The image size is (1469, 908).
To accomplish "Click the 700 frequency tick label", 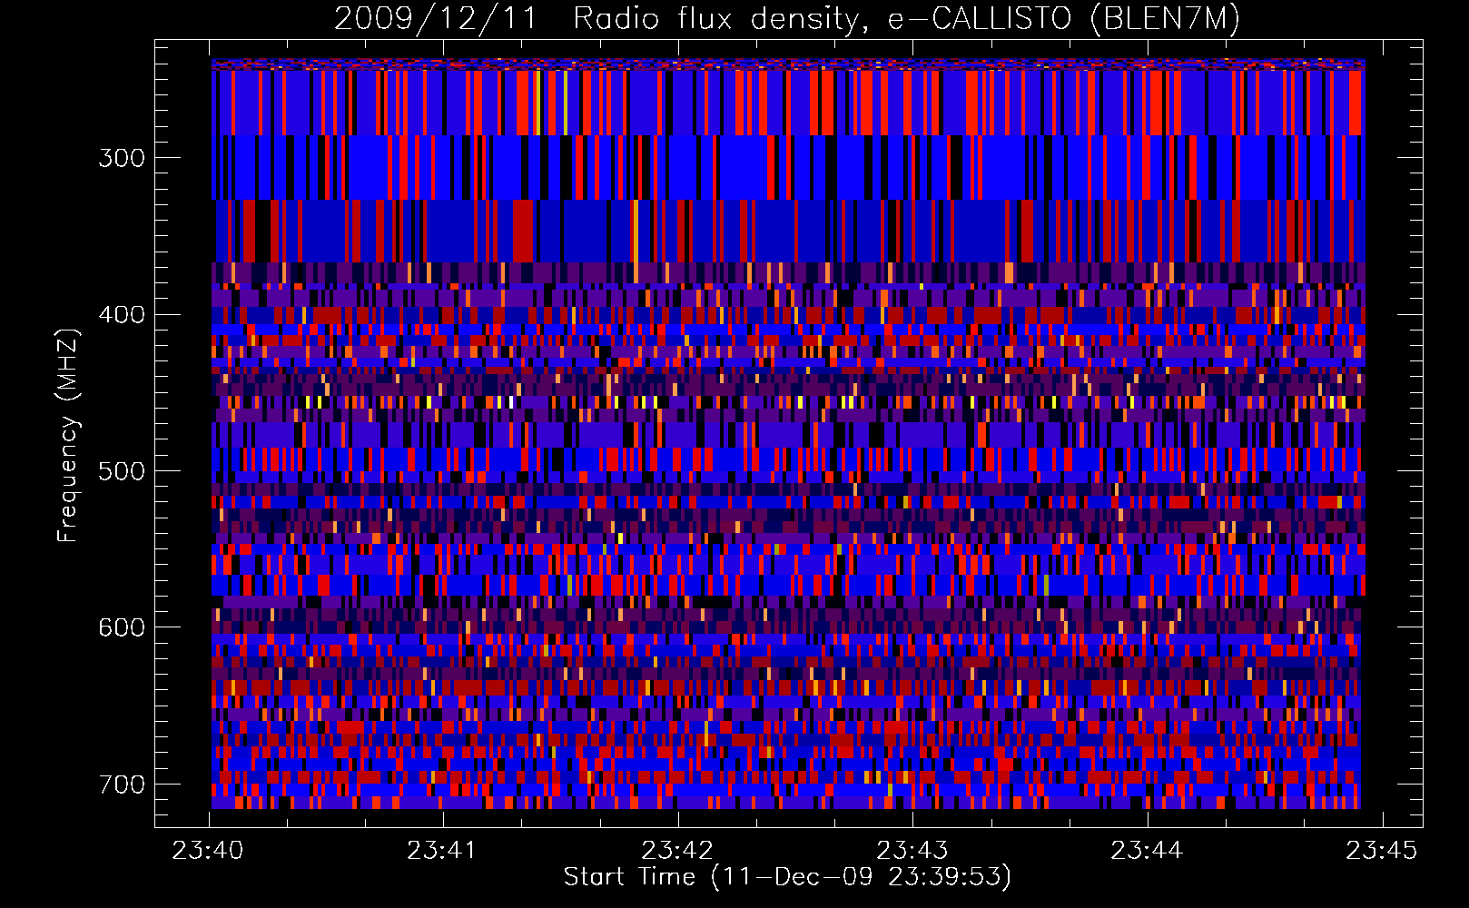I will pyautogui.click(x=122, y=784).
